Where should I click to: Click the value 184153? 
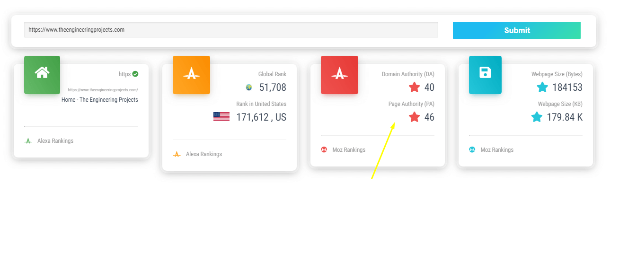[567, 88]
